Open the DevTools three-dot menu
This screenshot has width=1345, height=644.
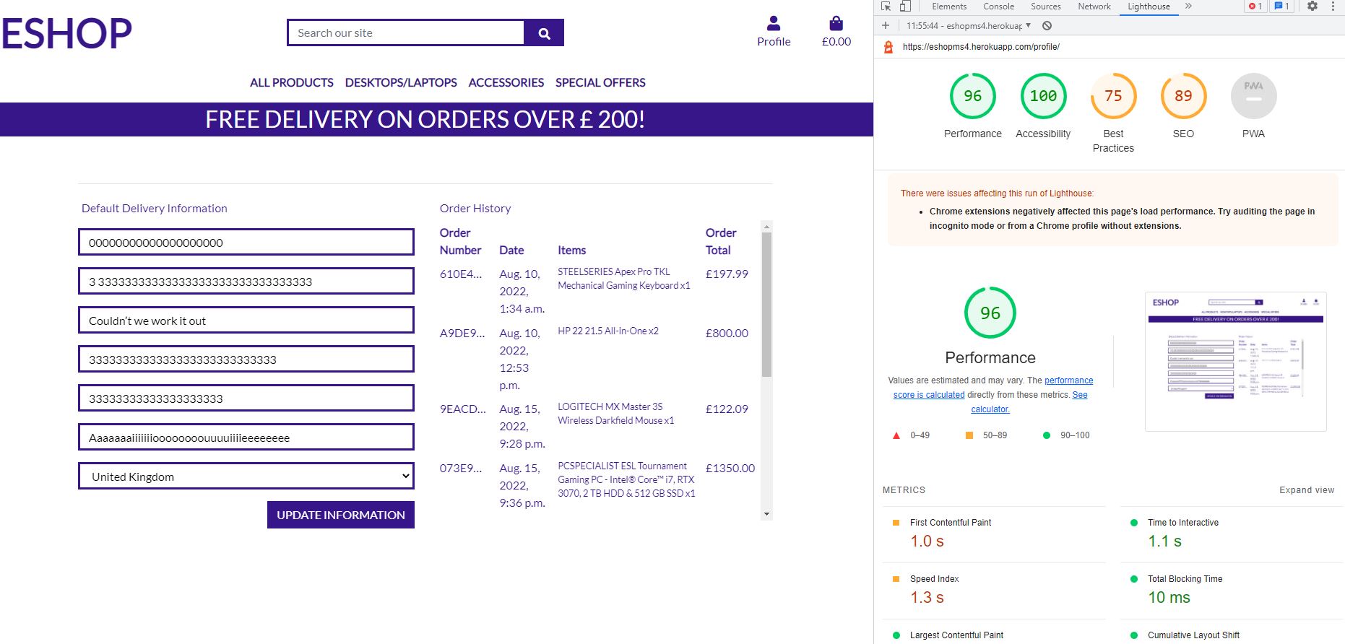tap(1333, 6)
